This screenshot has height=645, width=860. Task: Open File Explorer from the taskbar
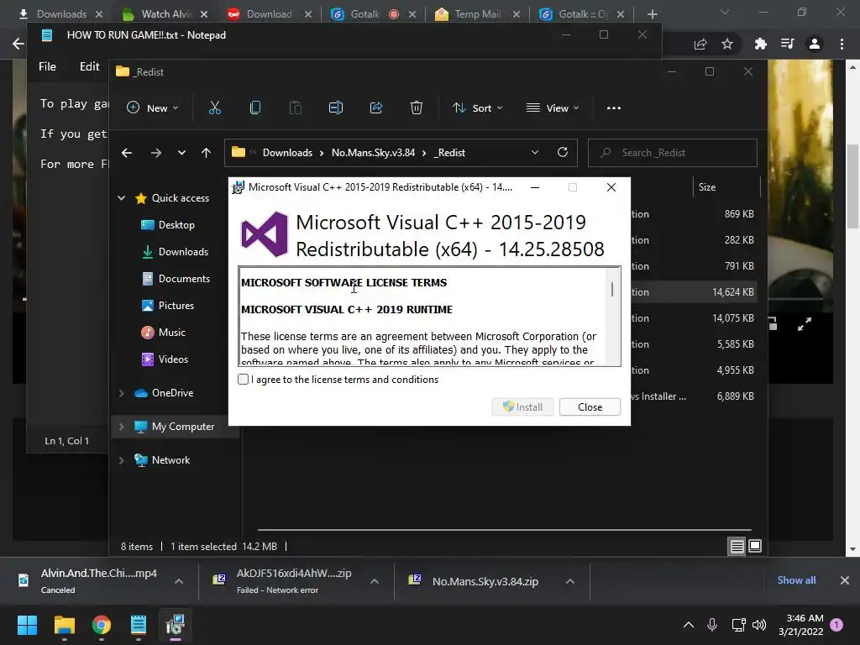tap(64, 625)
